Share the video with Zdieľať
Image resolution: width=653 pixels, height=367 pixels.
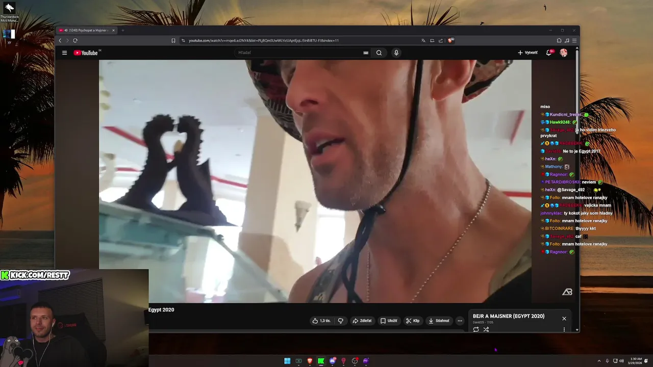pyautogui.click(x=362, y=321)
